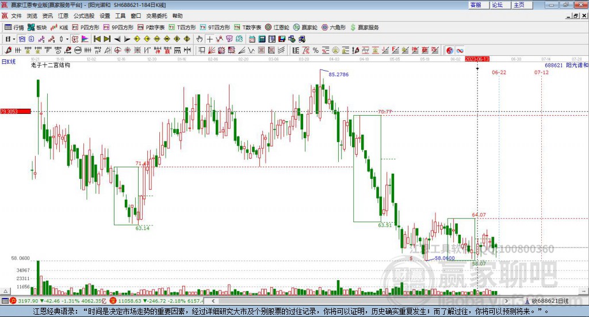Open the calculator icon in toolbar
The image size is (589, 317).
pyautogui.click(x=262, y=39)
